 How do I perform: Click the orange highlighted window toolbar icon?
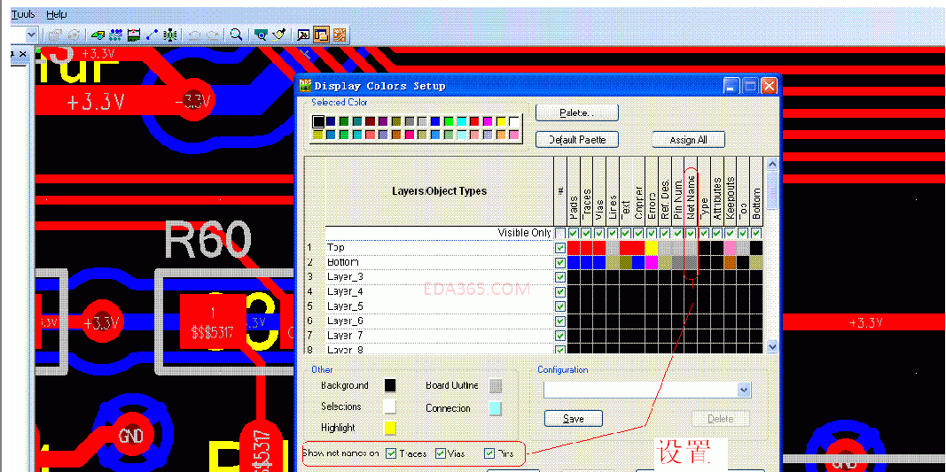pos(321,35)
